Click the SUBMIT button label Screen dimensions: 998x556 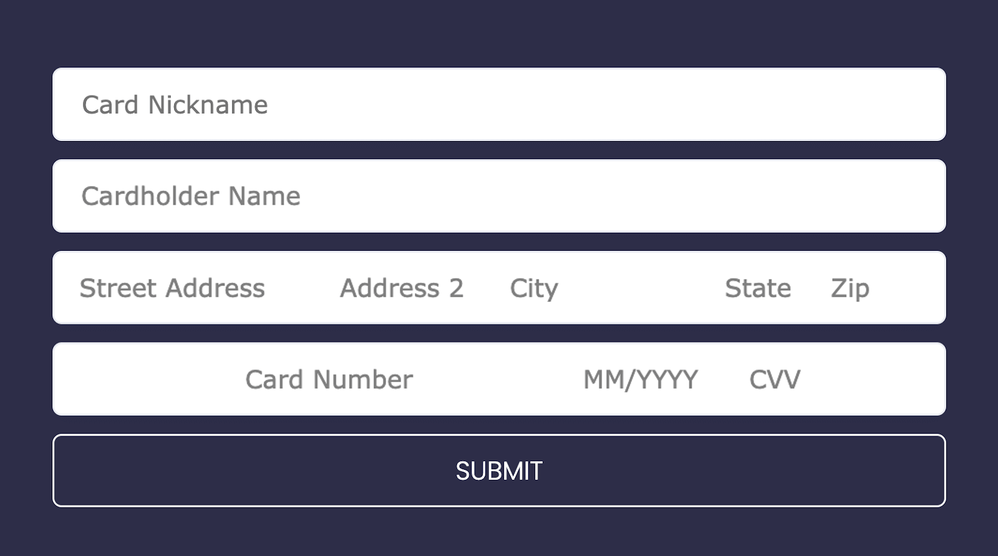click(499, 471)
